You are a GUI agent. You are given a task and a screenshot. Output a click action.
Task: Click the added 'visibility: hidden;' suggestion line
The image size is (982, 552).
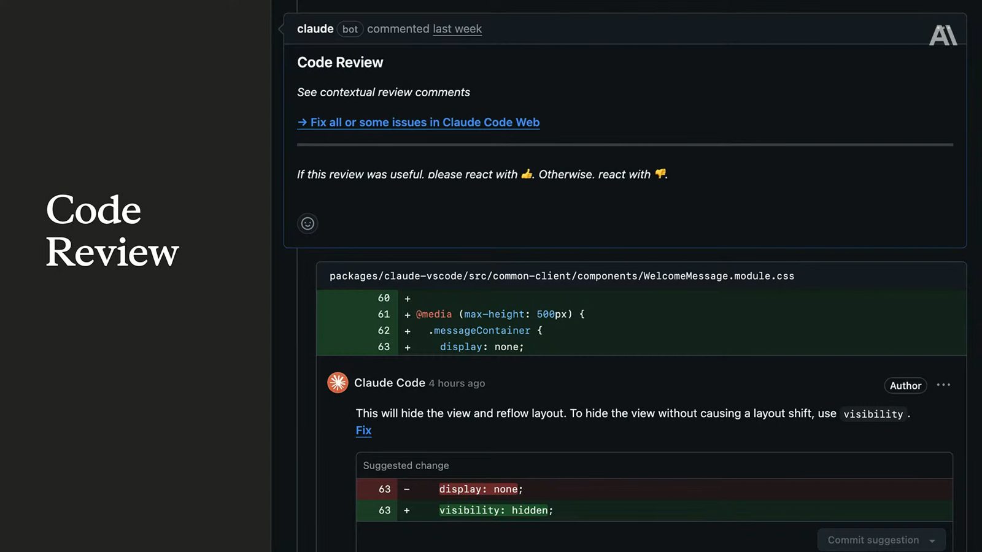(x=654, y=510)
